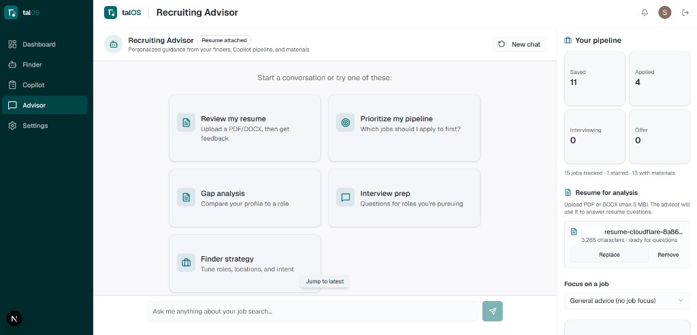The height and width of the screenshot is (335, 697).
Task: Choose the Gap analysis suggestion
Action: coord(245,198)
